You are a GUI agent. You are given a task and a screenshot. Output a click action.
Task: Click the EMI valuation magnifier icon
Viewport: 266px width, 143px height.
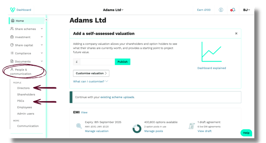[79, 126]
